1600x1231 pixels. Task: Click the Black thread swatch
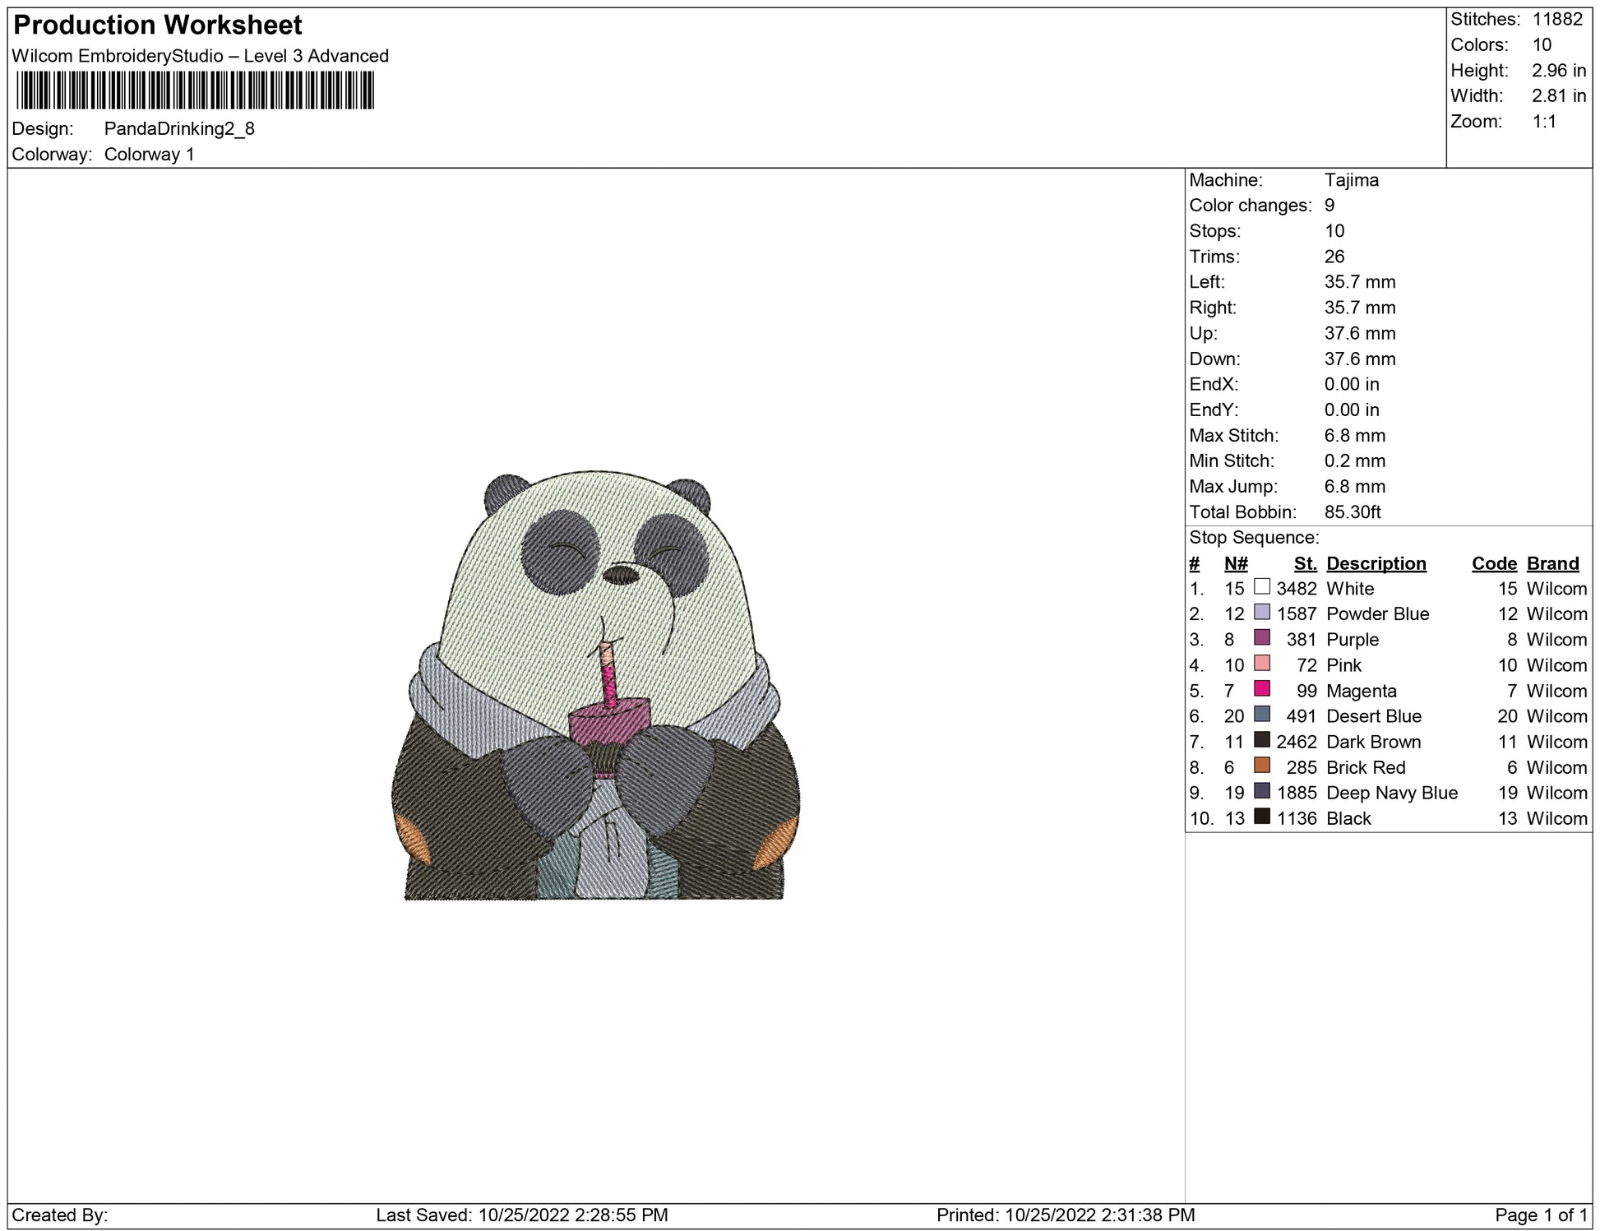(x=1262, y=817)
